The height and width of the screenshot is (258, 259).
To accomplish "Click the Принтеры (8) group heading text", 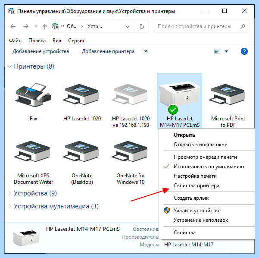I will coord(34,66).
